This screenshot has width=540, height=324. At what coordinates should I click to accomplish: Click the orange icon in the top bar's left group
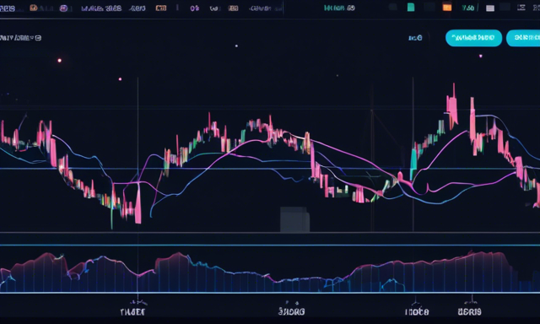[x=34, y=8]
